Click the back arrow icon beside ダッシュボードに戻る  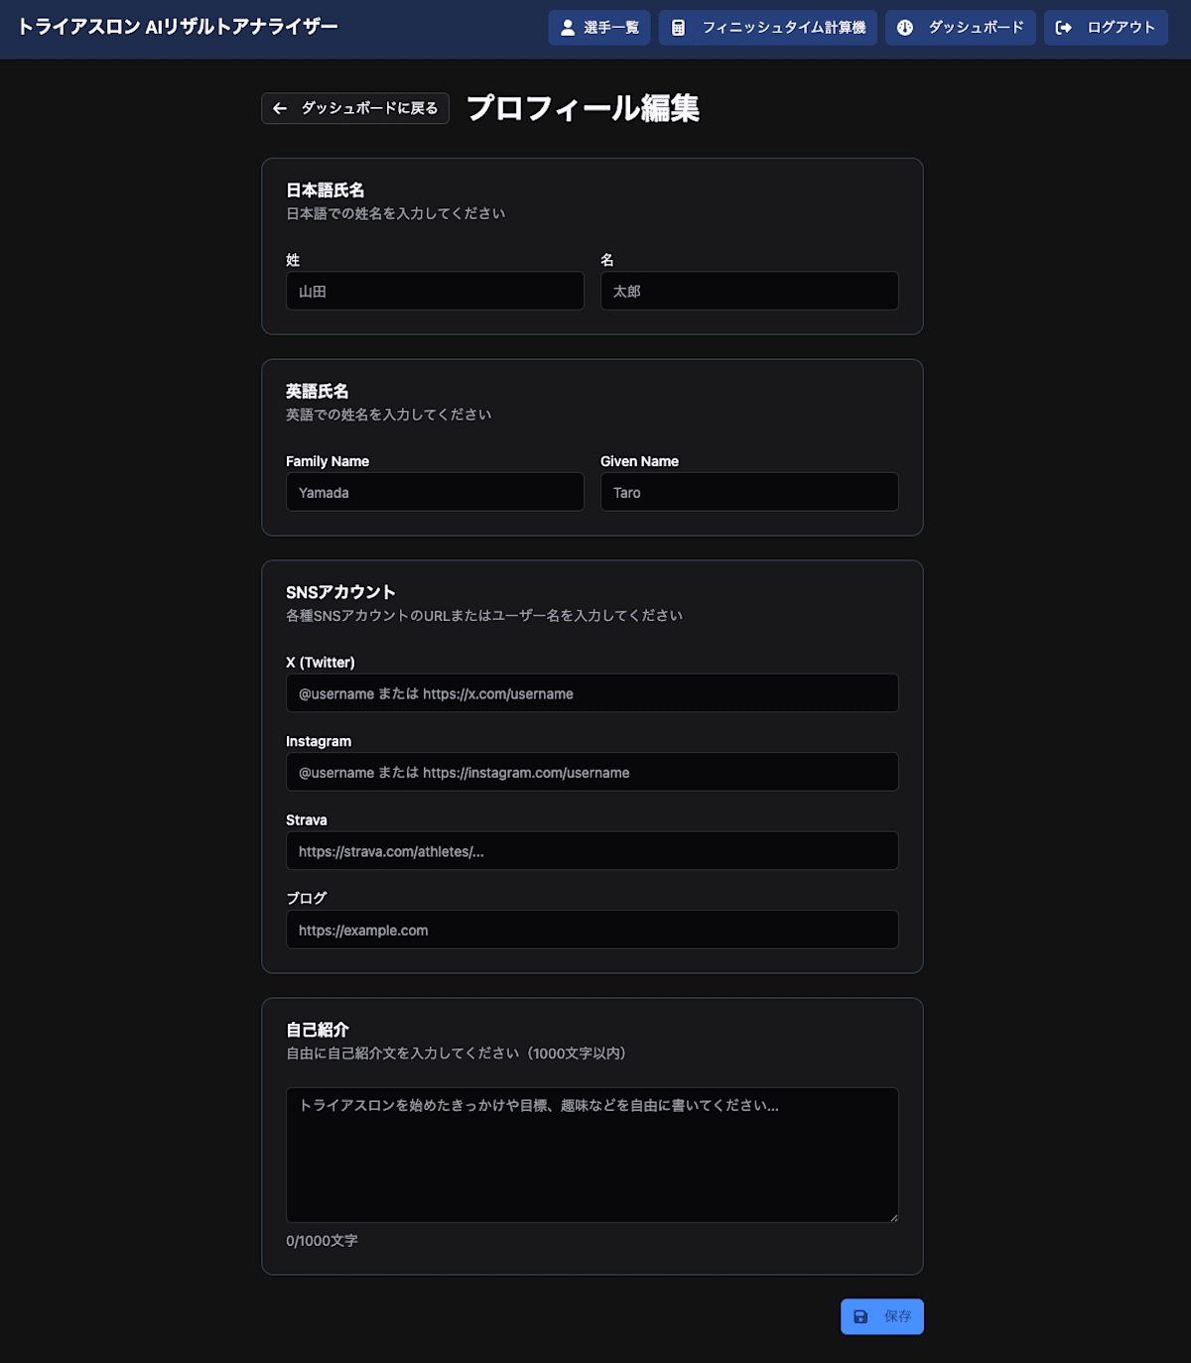pyautogui.click(x=280, y=108)
